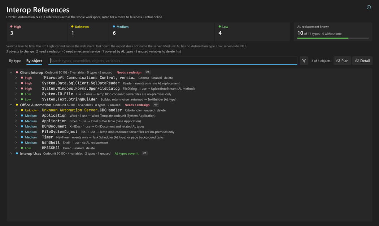Viewport: 379px width, 226px height.
Task: Click Needs a redesign on Client Interop
Action: (129, 72)
